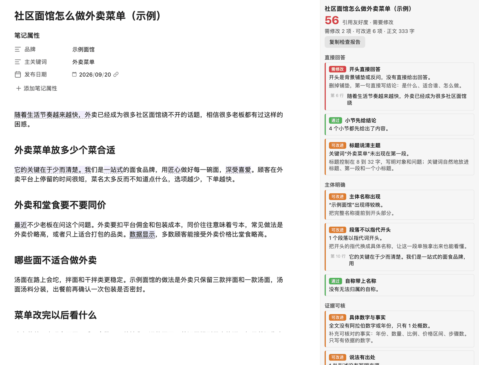Click the heading 菜单改完以后看什么
Screen dimensions: 479x365
(55, 315)
